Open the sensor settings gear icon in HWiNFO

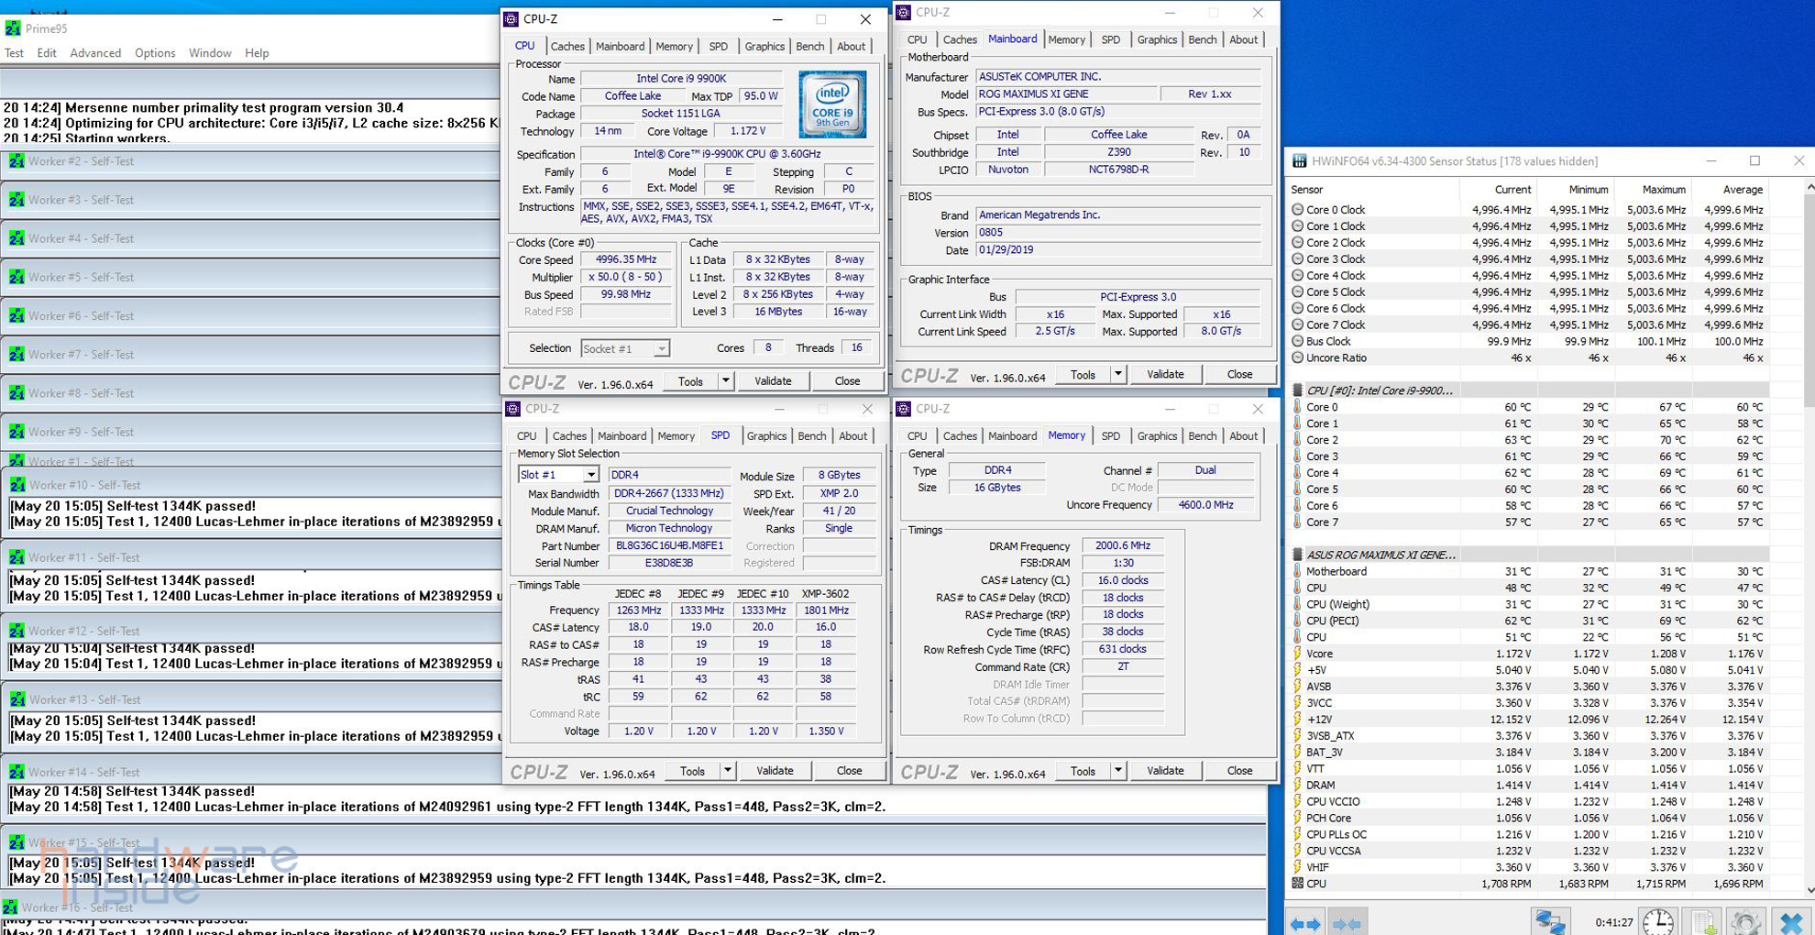coord(1747,921)
